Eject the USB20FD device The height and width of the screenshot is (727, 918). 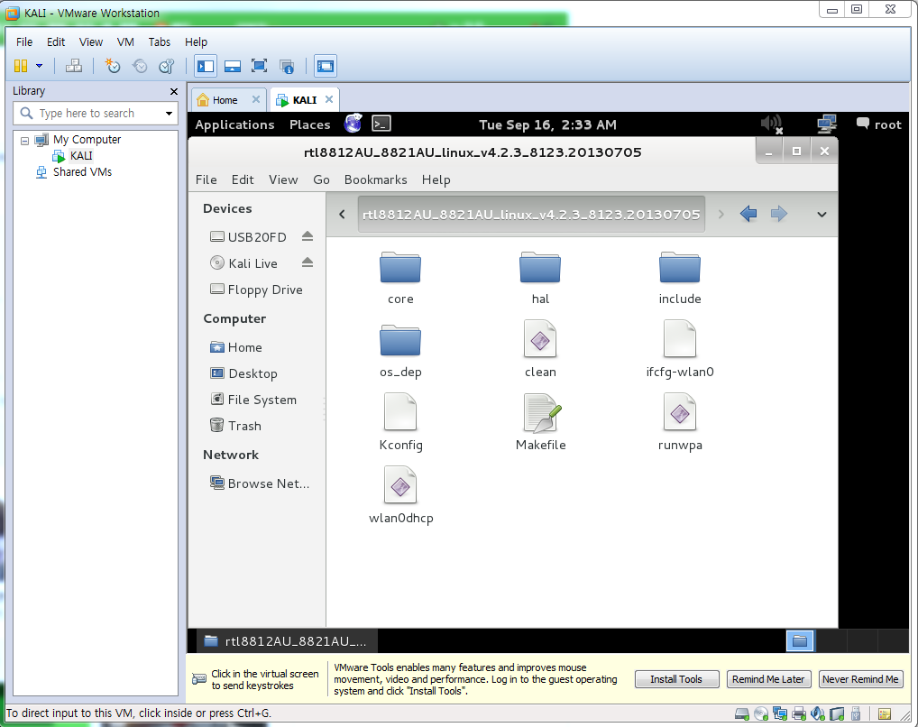coord(308,236)
